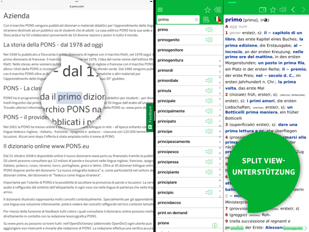Mark the 'primo' entry as favorite
Viewport: 309px width, 232px height.
273,10
